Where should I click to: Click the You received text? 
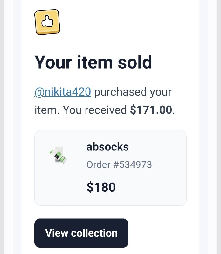tap(94, 110)
